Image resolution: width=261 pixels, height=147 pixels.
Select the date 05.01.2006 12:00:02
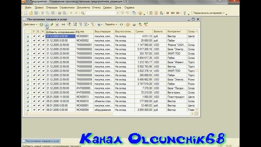61,101
